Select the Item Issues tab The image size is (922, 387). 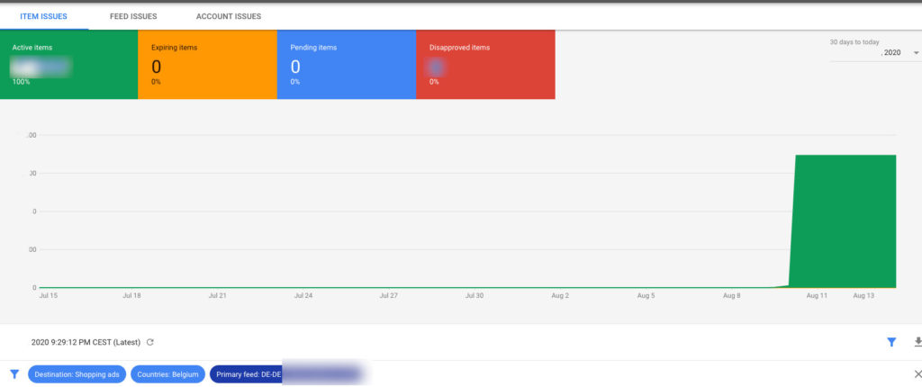[x=43, y=16]
